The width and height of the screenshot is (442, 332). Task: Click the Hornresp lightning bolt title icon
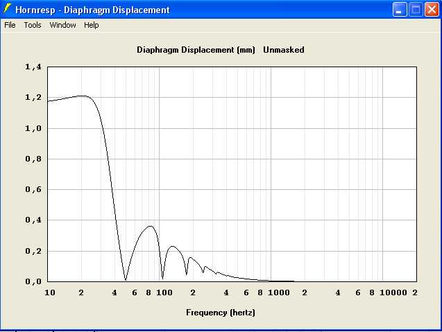coord(7,9)
